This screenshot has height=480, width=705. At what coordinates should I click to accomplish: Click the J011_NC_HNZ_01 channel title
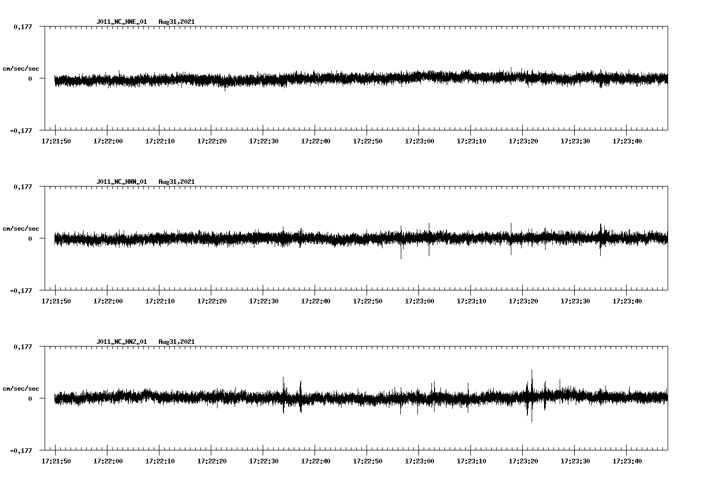coord(121,342)
